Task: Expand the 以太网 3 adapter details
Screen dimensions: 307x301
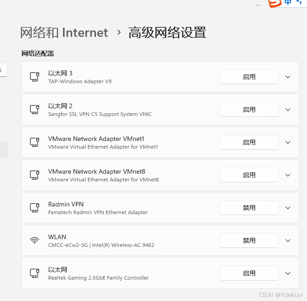Action: (288, 77)
